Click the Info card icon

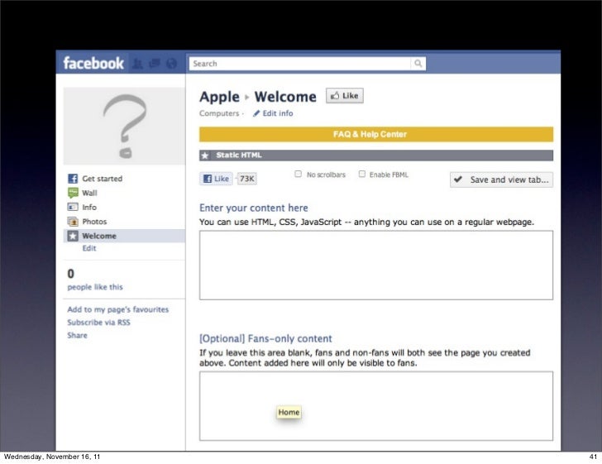[x=73, y=207]
